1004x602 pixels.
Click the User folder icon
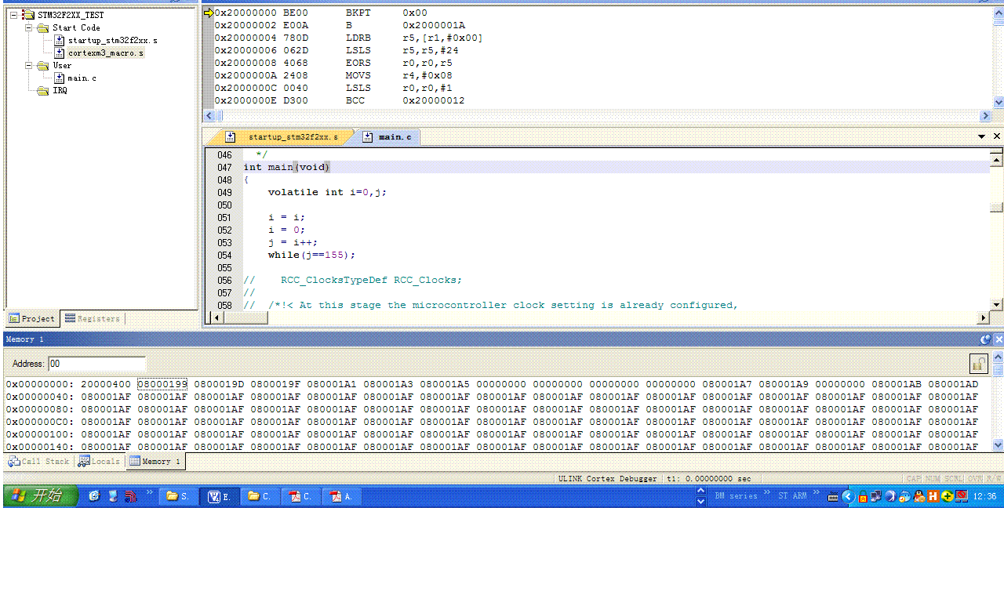42,65
